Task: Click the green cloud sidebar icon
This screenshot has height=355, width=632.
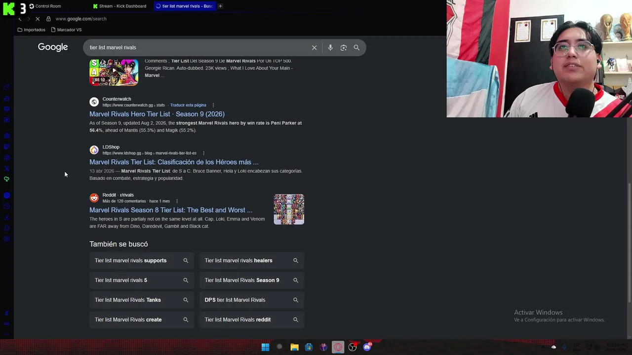Action: coord(6,179)
